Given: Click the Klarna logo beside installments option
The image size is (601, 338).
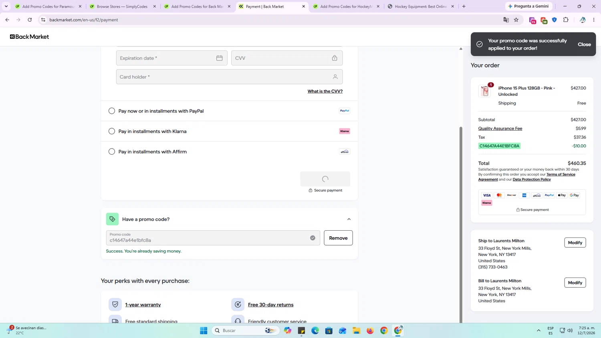Looking at the screenshot, I should [345, 131].
